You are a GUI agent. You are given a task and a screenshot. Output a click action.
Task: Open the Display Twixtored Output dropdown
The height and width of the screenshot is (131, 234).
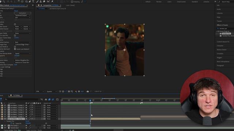23,15
